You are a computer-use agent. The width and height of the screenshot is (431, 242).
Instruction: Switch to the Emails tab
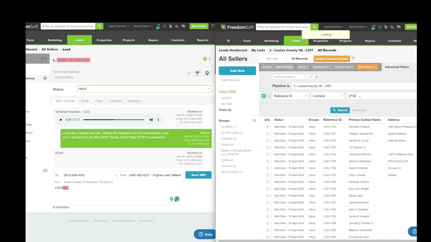[x=85, y=101]
